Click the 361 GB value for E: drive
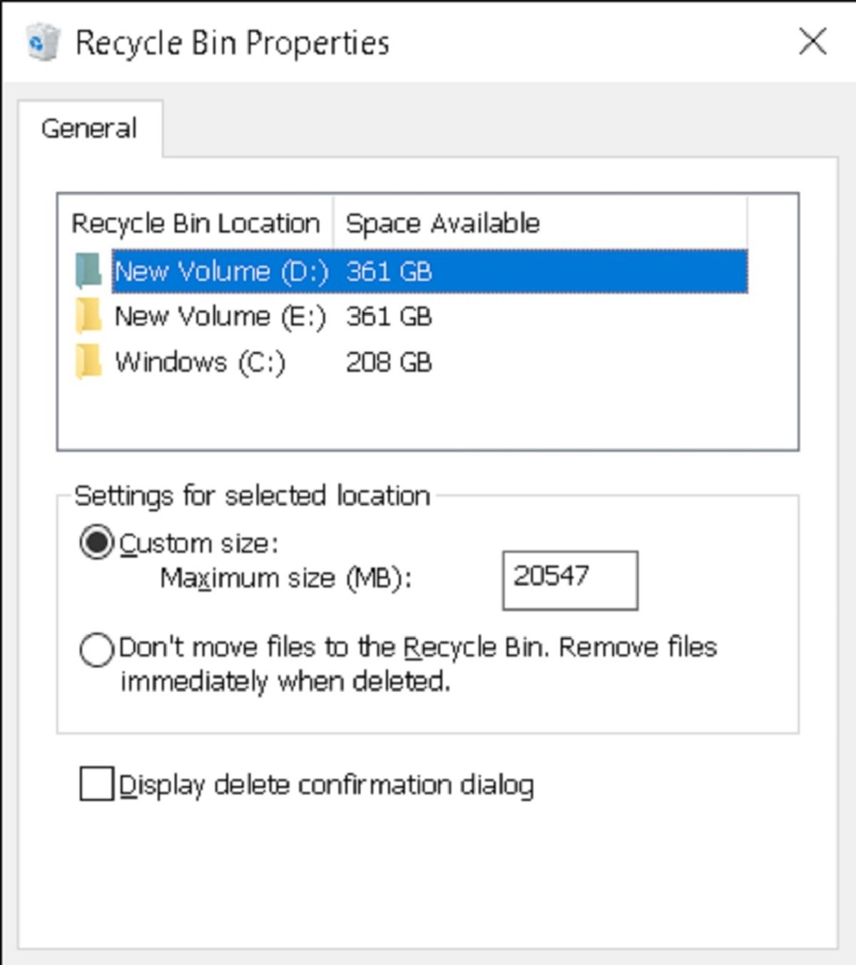 pyautogui.click(x=389, y=316)
